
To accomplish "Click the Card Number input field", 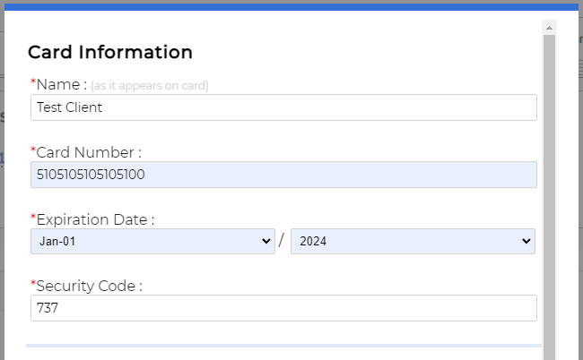I will pos(283,175).
